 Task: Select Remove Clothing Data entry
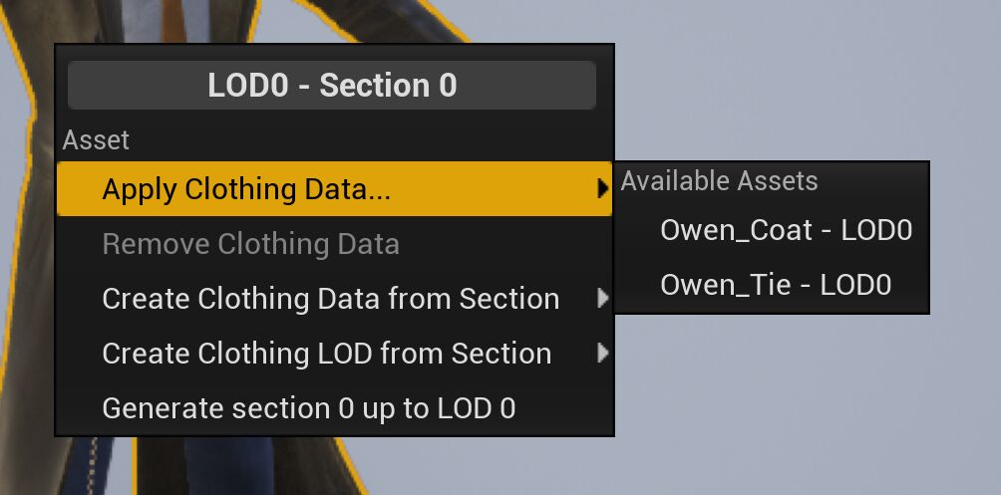pos(250,244)
